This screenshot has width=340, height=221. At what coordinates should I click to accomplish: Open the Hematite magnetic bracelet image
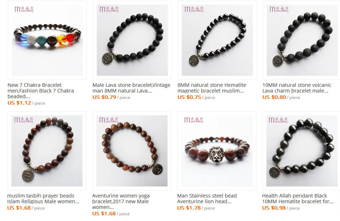pyautogui.click(x=217, y=40)
